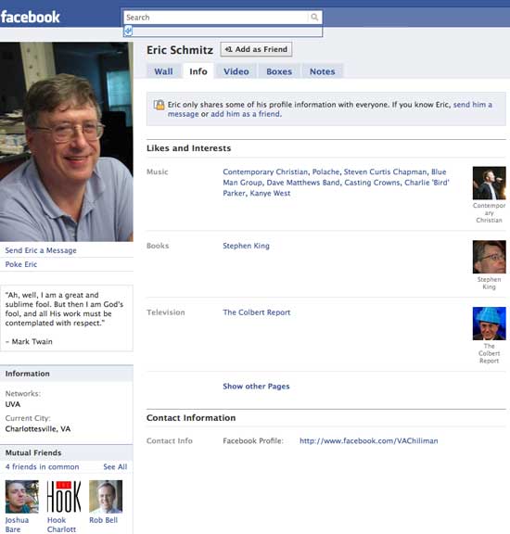Click the Kanye West link
The image size is (510, 534).
270,193
